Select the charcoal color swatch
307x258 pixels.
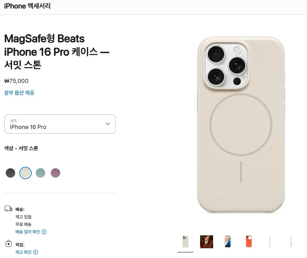10,173
